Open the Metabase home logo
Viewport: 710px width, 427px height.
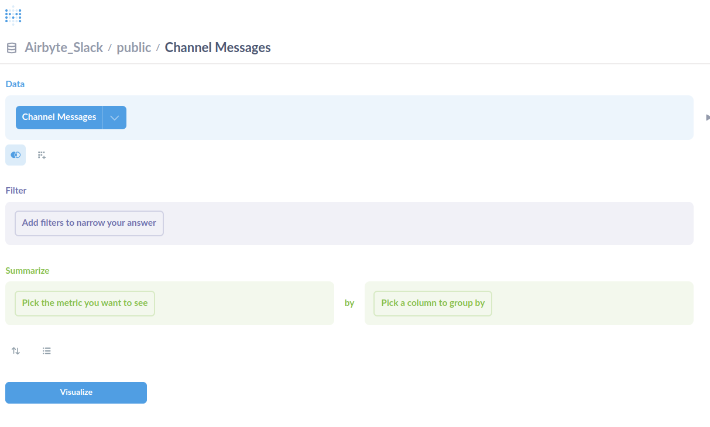[13, 15]
